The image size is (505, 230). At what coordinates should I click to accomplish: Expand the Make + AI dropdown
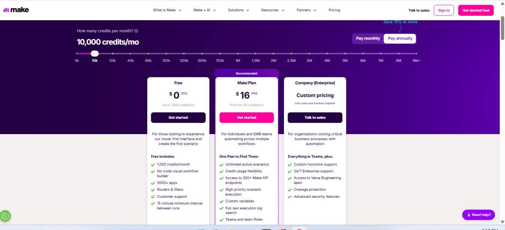click(x=205, y=10)
